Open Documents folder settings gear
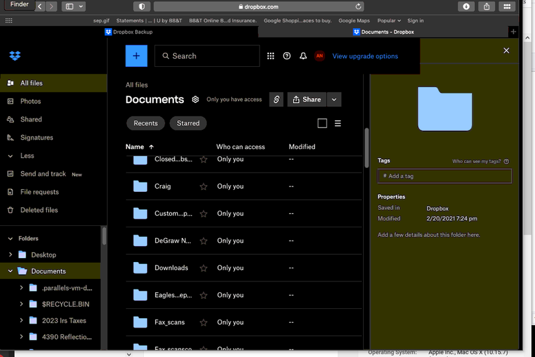Image resolution: width=535 pixels, height=357 pixels. (195, 100)
